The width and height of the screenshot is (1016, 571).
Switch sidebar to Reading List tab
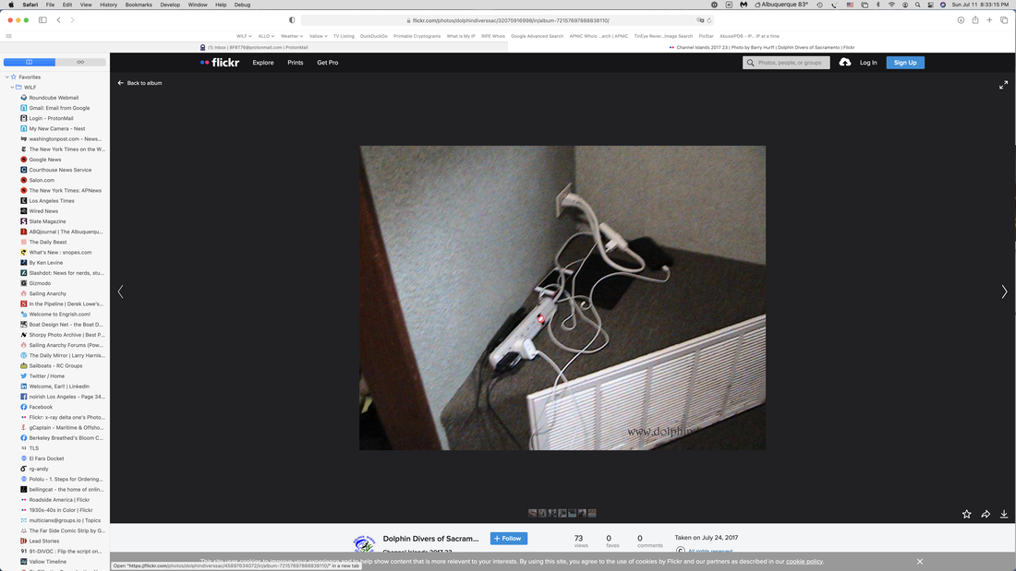point(80,62)
